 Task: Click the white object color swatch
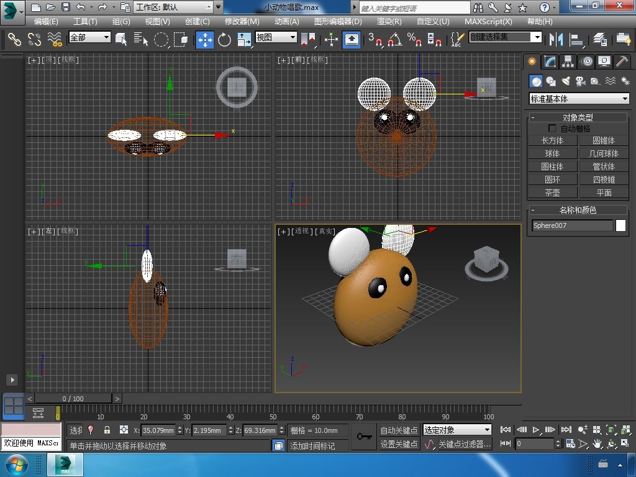point(620,225)
